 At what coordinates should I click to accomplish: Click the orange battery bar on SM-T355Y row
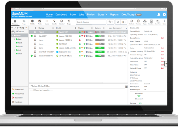click(100, 44)
